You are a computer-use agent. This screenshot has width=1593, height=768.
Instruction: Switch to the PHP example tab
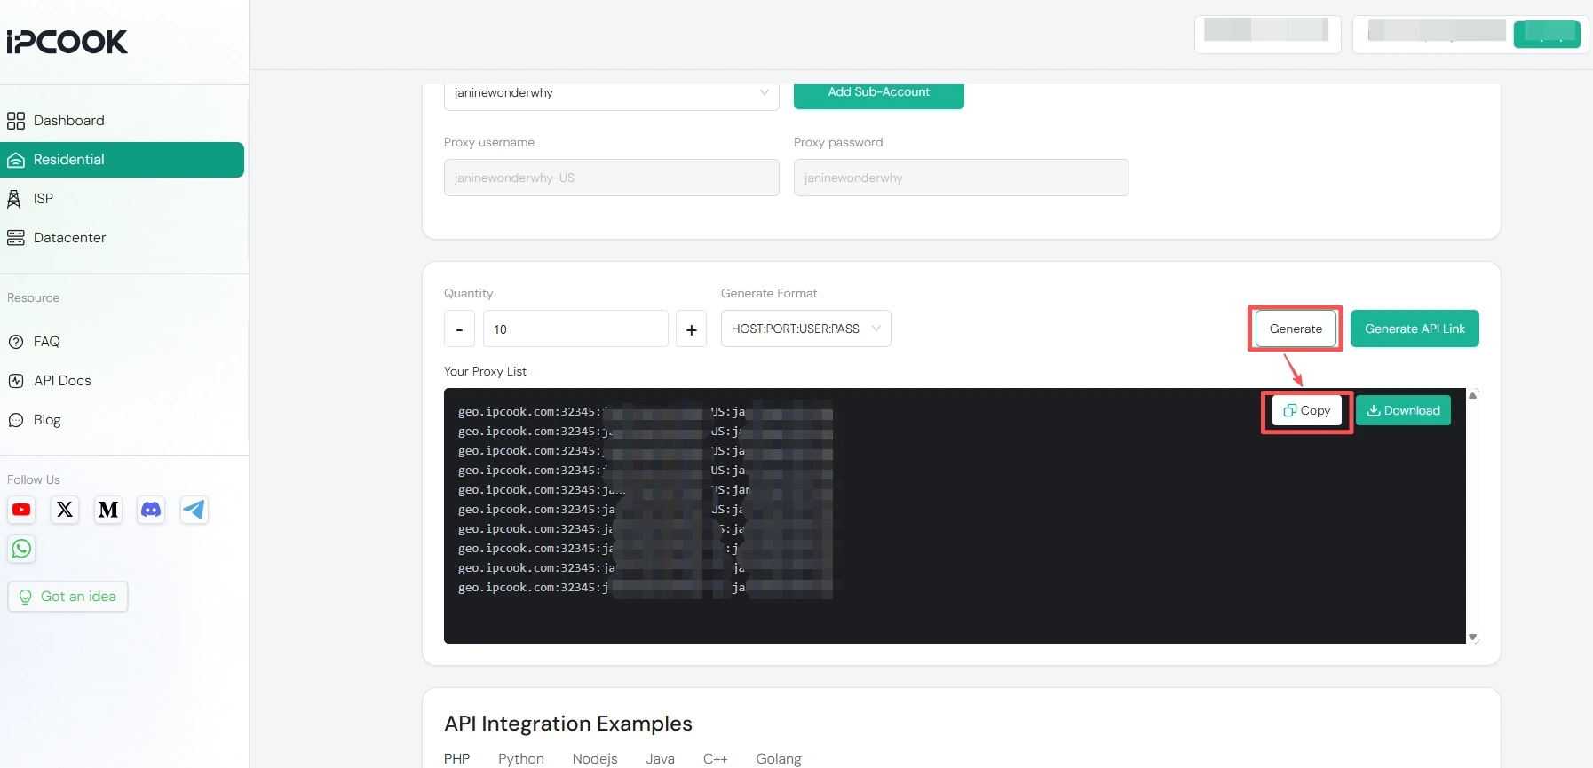tap(457, 759)
